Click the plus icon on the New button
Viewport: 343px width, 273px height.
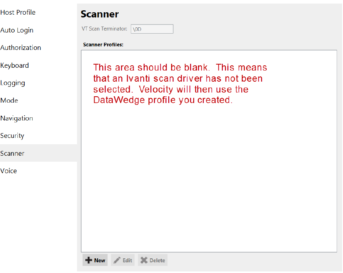coord(89,260)
